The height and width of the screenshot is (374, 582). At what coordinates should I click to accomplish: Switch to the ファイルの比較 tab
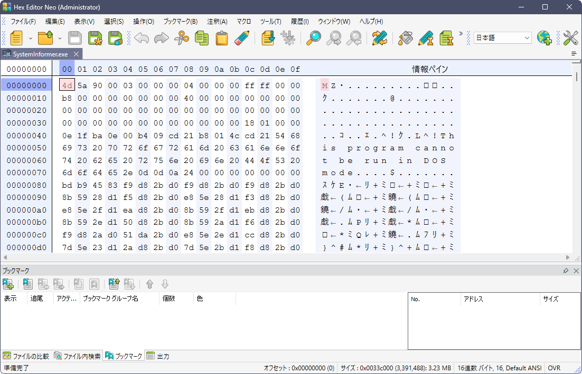tap(26, 356)
